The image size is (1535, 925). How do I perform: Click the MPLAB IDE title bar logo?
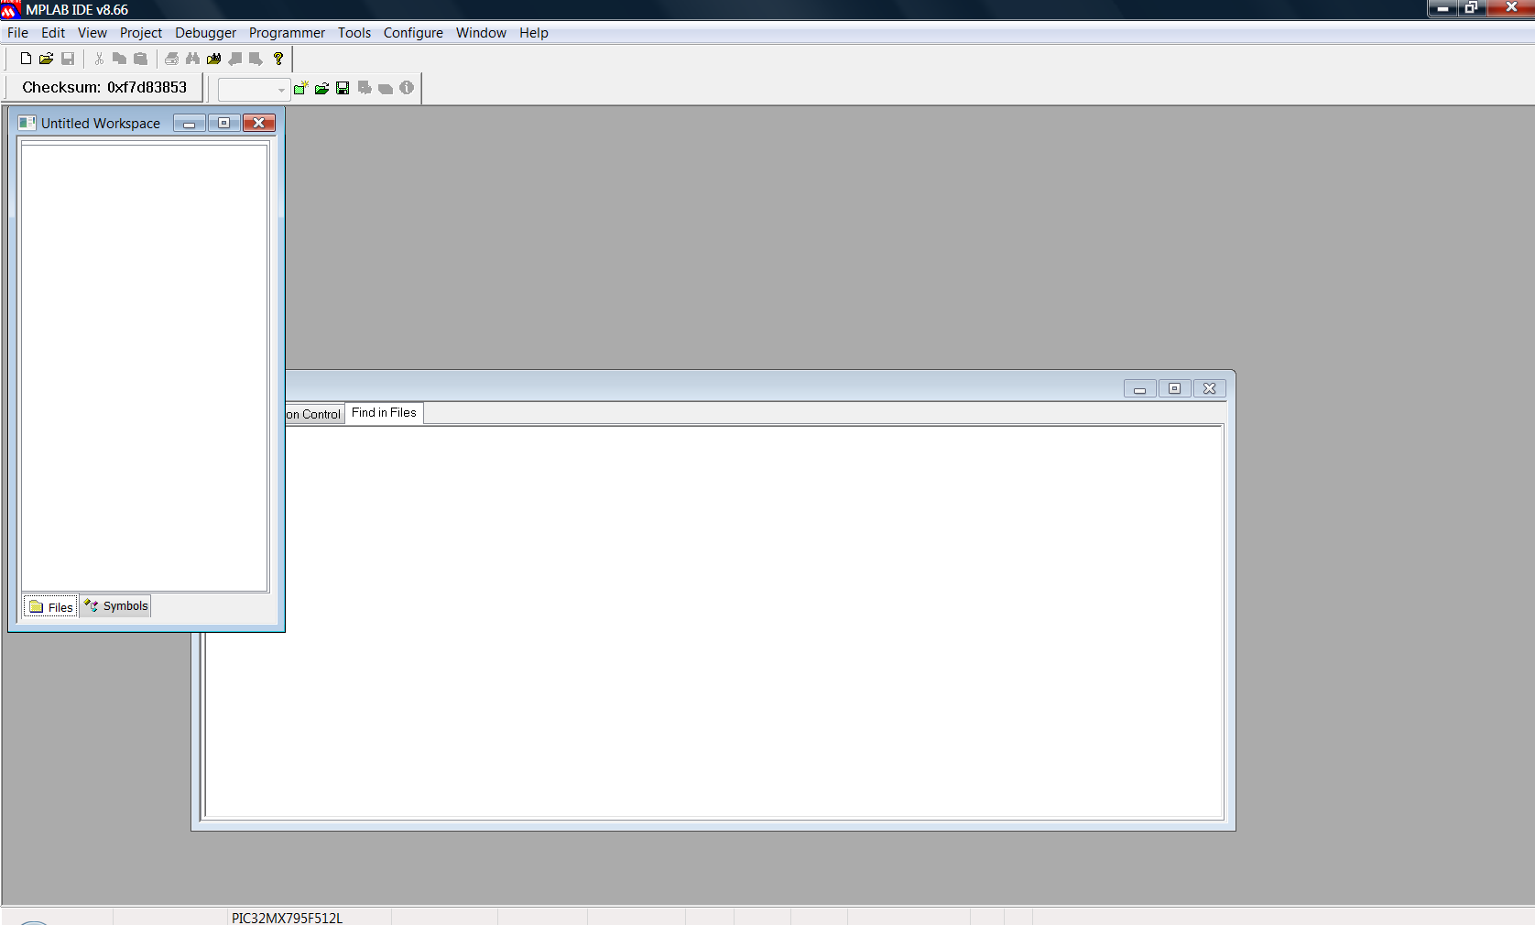(10, 9)
